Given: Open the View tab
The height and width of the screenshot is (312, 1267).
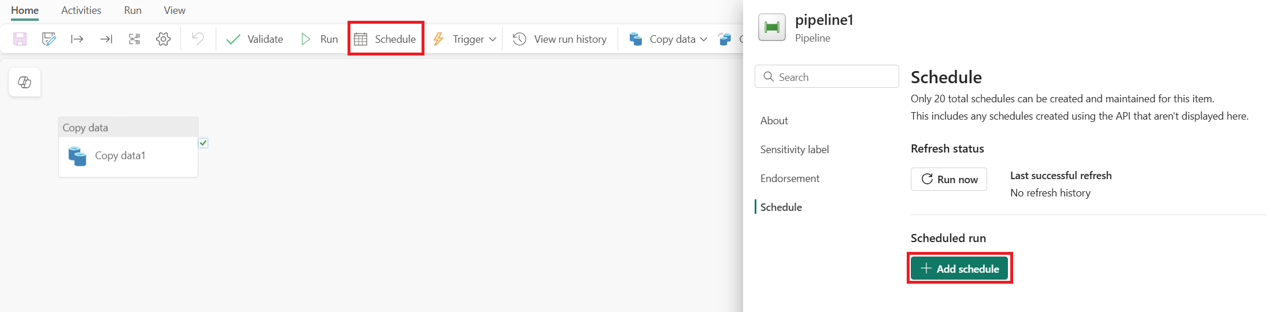Looking at the screenshot, I should 174,10.
